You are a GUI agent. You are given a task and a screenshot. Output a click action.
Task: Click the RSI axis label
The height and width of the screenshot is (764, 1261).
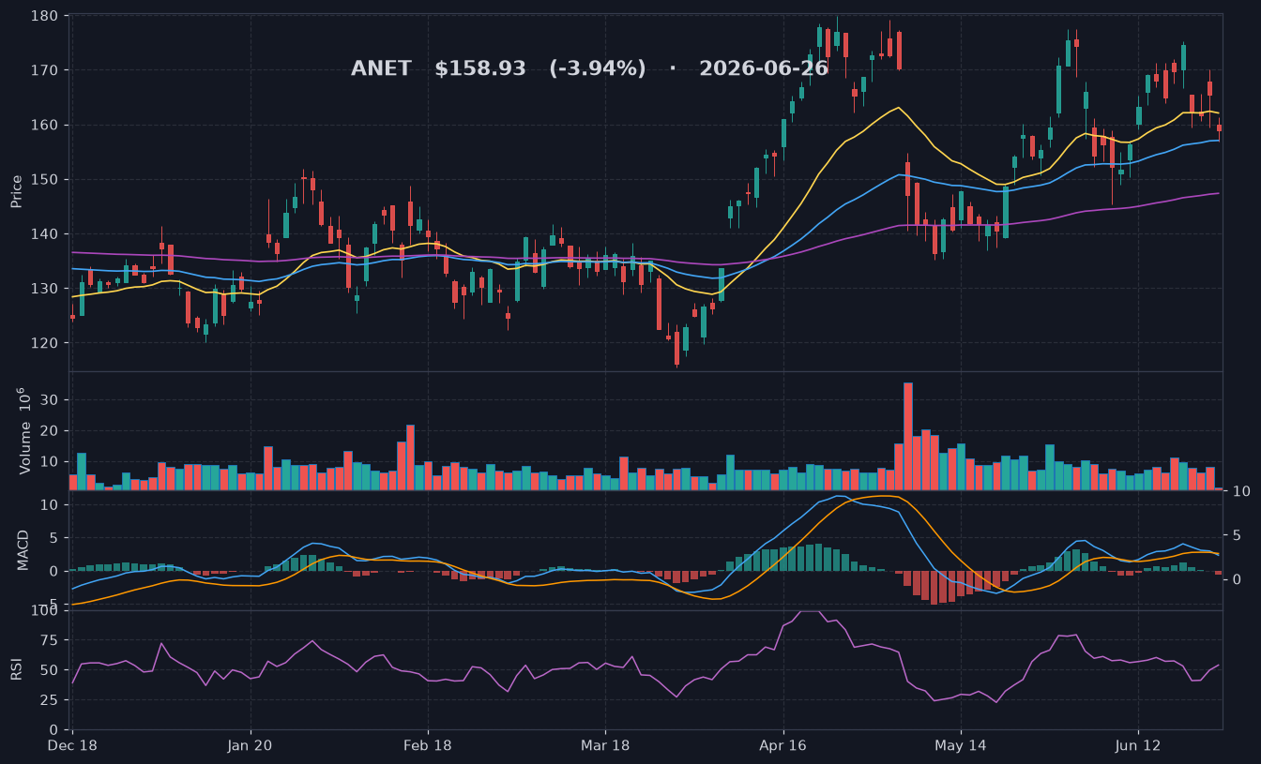pos(16,669)
